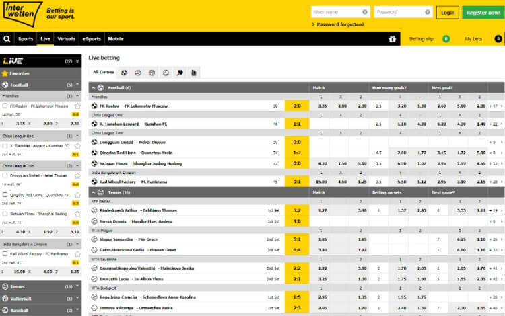Image resolution: width=505 pixels, height=316 pixels.
Task: Open the Live nav tab
Action: pos(45,39)
